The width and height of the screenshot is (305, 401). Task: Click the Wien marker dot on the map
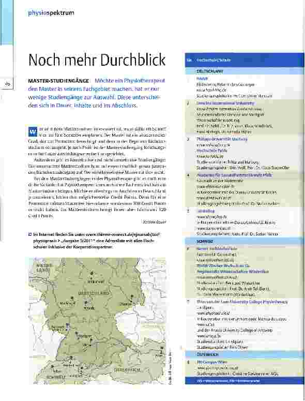[162, 348]
